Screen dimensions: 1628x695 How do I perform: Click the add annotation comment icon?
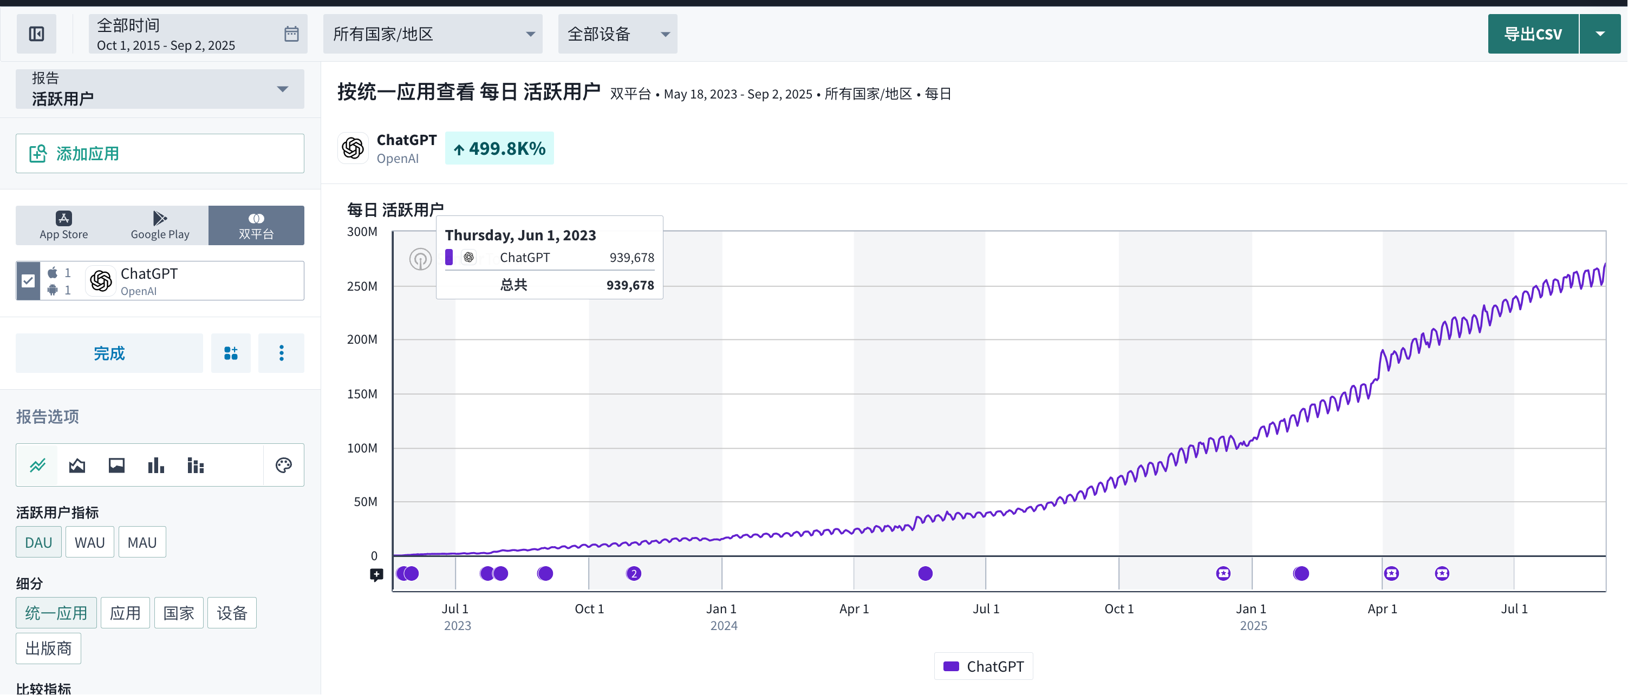click(376, 575)
